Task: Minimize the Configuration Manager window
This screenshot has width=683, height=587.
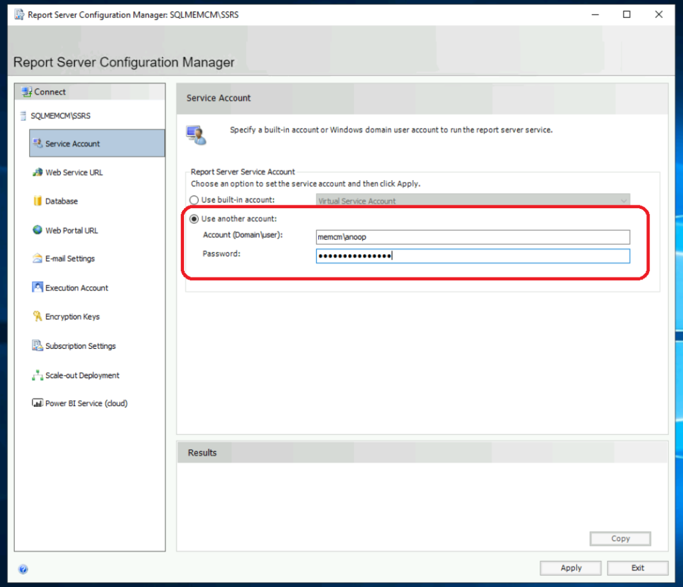Action: click(x=595, y=15)
